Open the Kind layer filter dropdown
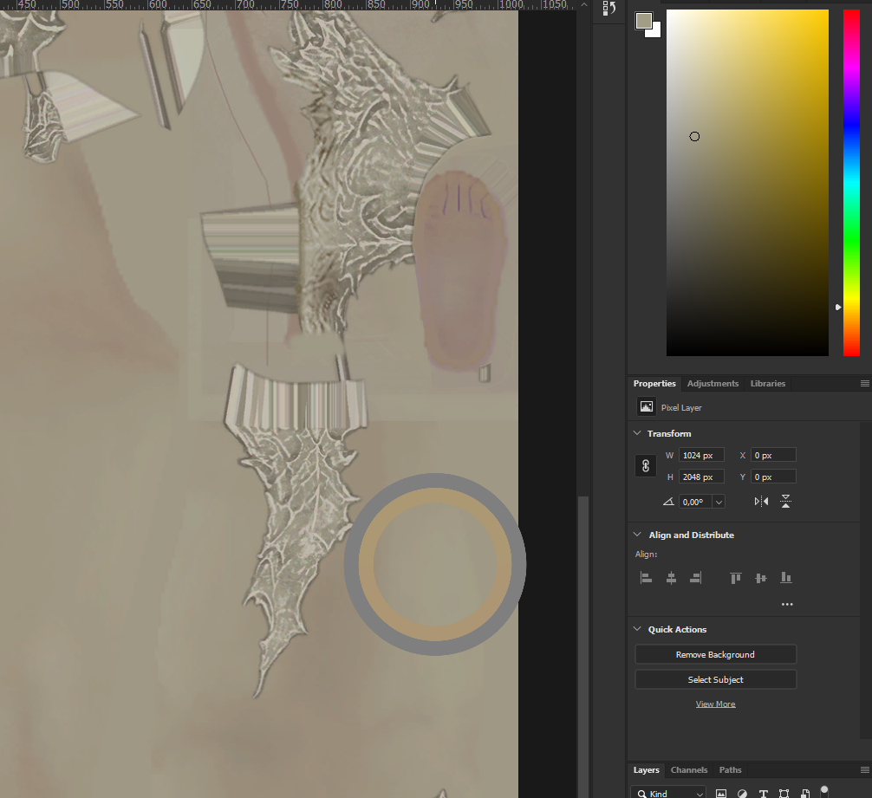The height and width of the screenshot is (798, 872). (x=668, y=793)
